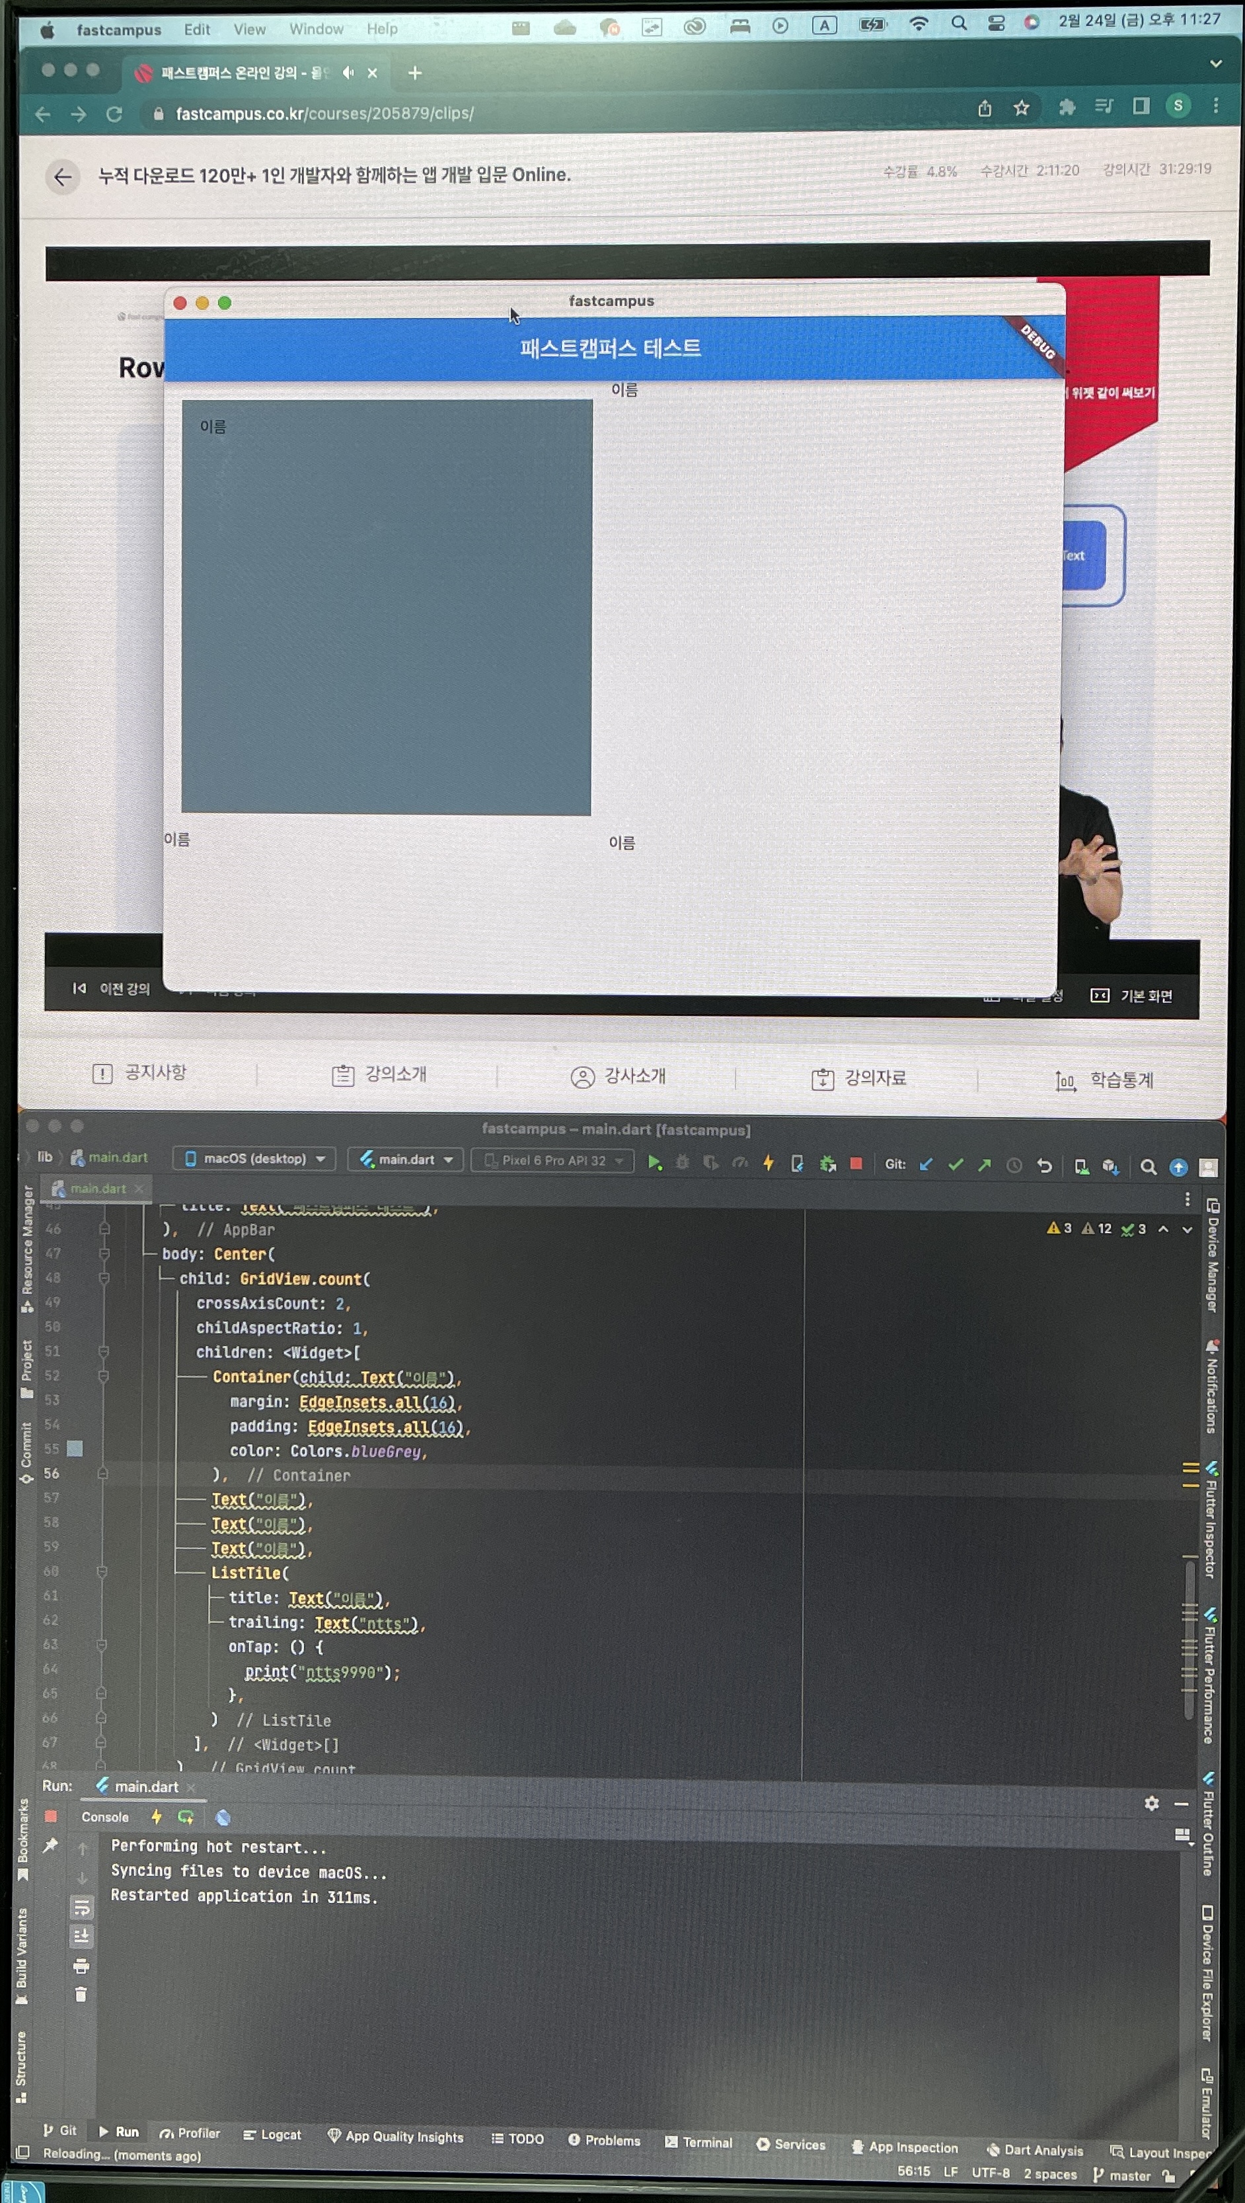Open DevTools blue icon in Run console
The height and width of the screenshot is (2203, 1245).
[223, 1817]
